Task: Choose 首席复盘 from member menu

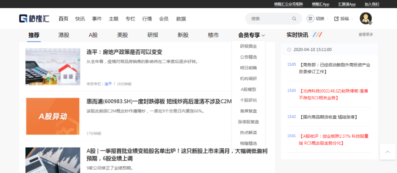Action: [x=248, y=111]
